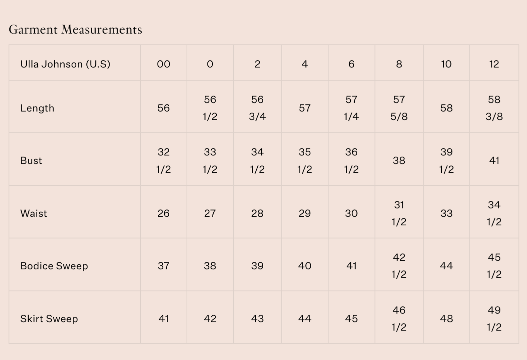Click the Skirt Sweep value 48

click(446, 319)
